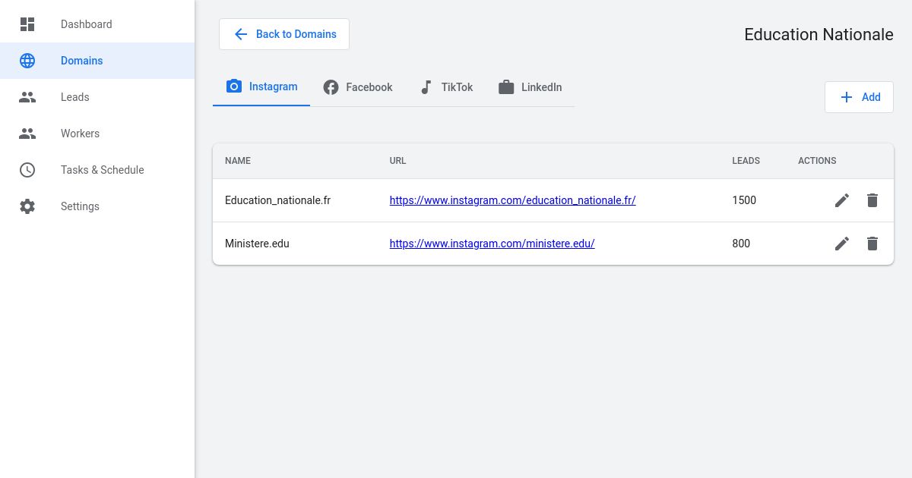Screen dimensions: 912x478
Task: Edit the Education_nationale.fr entry with pencil icon
Action: (841, 200)
